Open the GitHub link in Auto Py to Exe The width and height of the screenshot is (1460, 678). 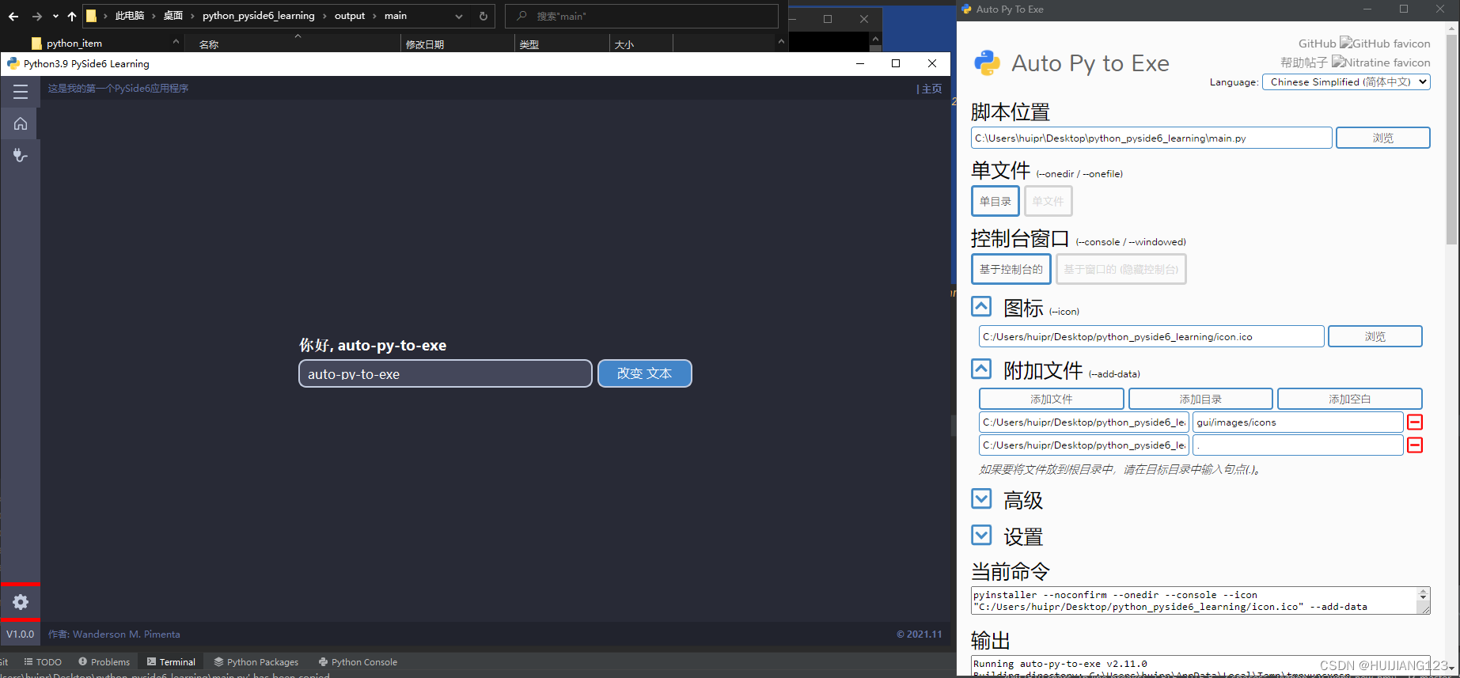pos(1364,44)
